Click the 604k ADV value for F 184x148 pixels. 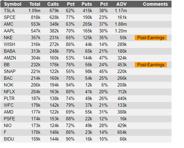tap(122, 132)
